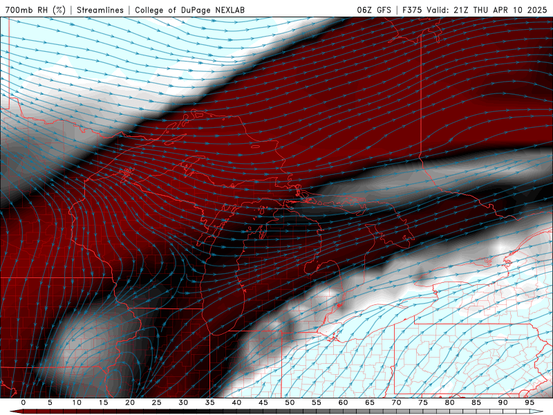Image resolution: width=553 pixels, height=415 pixels.
Task: Select the "25" legend value
Action: [x=156, y=403]
